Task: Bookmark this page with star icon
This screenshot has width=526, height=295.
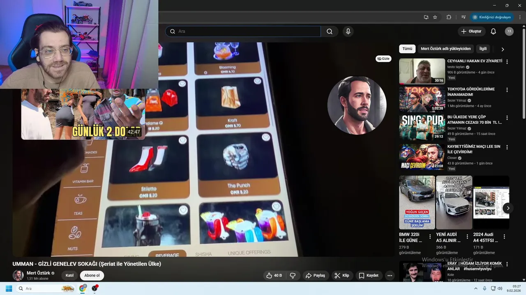Action: point(435,17)
